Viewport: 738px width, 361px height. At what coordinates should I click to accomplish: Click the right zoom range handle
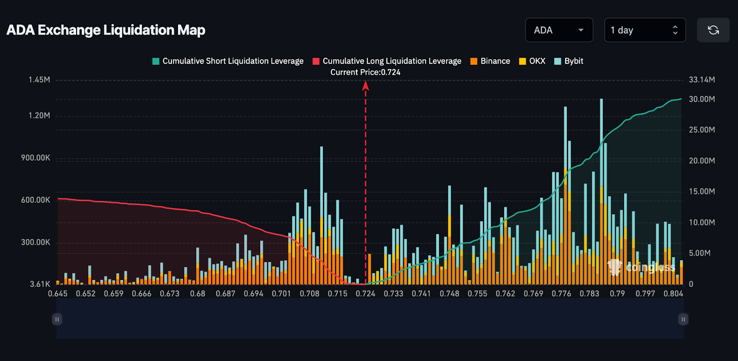coord(684,319)
